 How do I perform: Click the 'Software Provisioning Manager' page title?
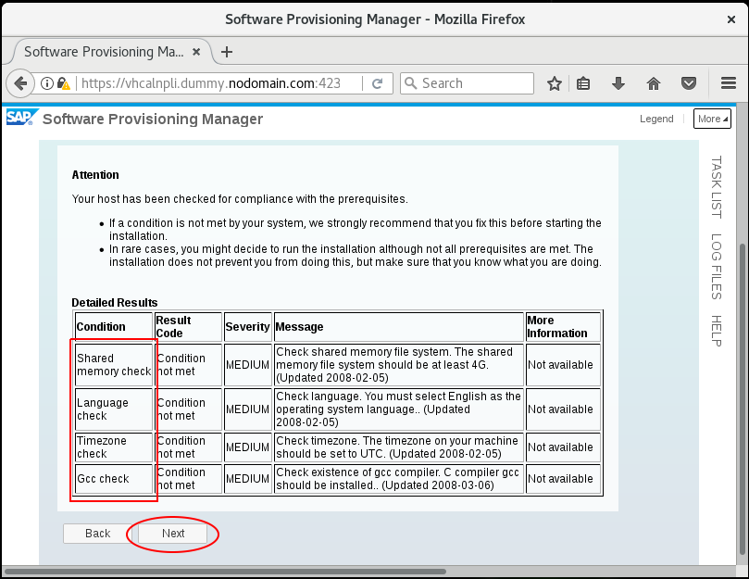pyautogui.click(x=153, y=119)
